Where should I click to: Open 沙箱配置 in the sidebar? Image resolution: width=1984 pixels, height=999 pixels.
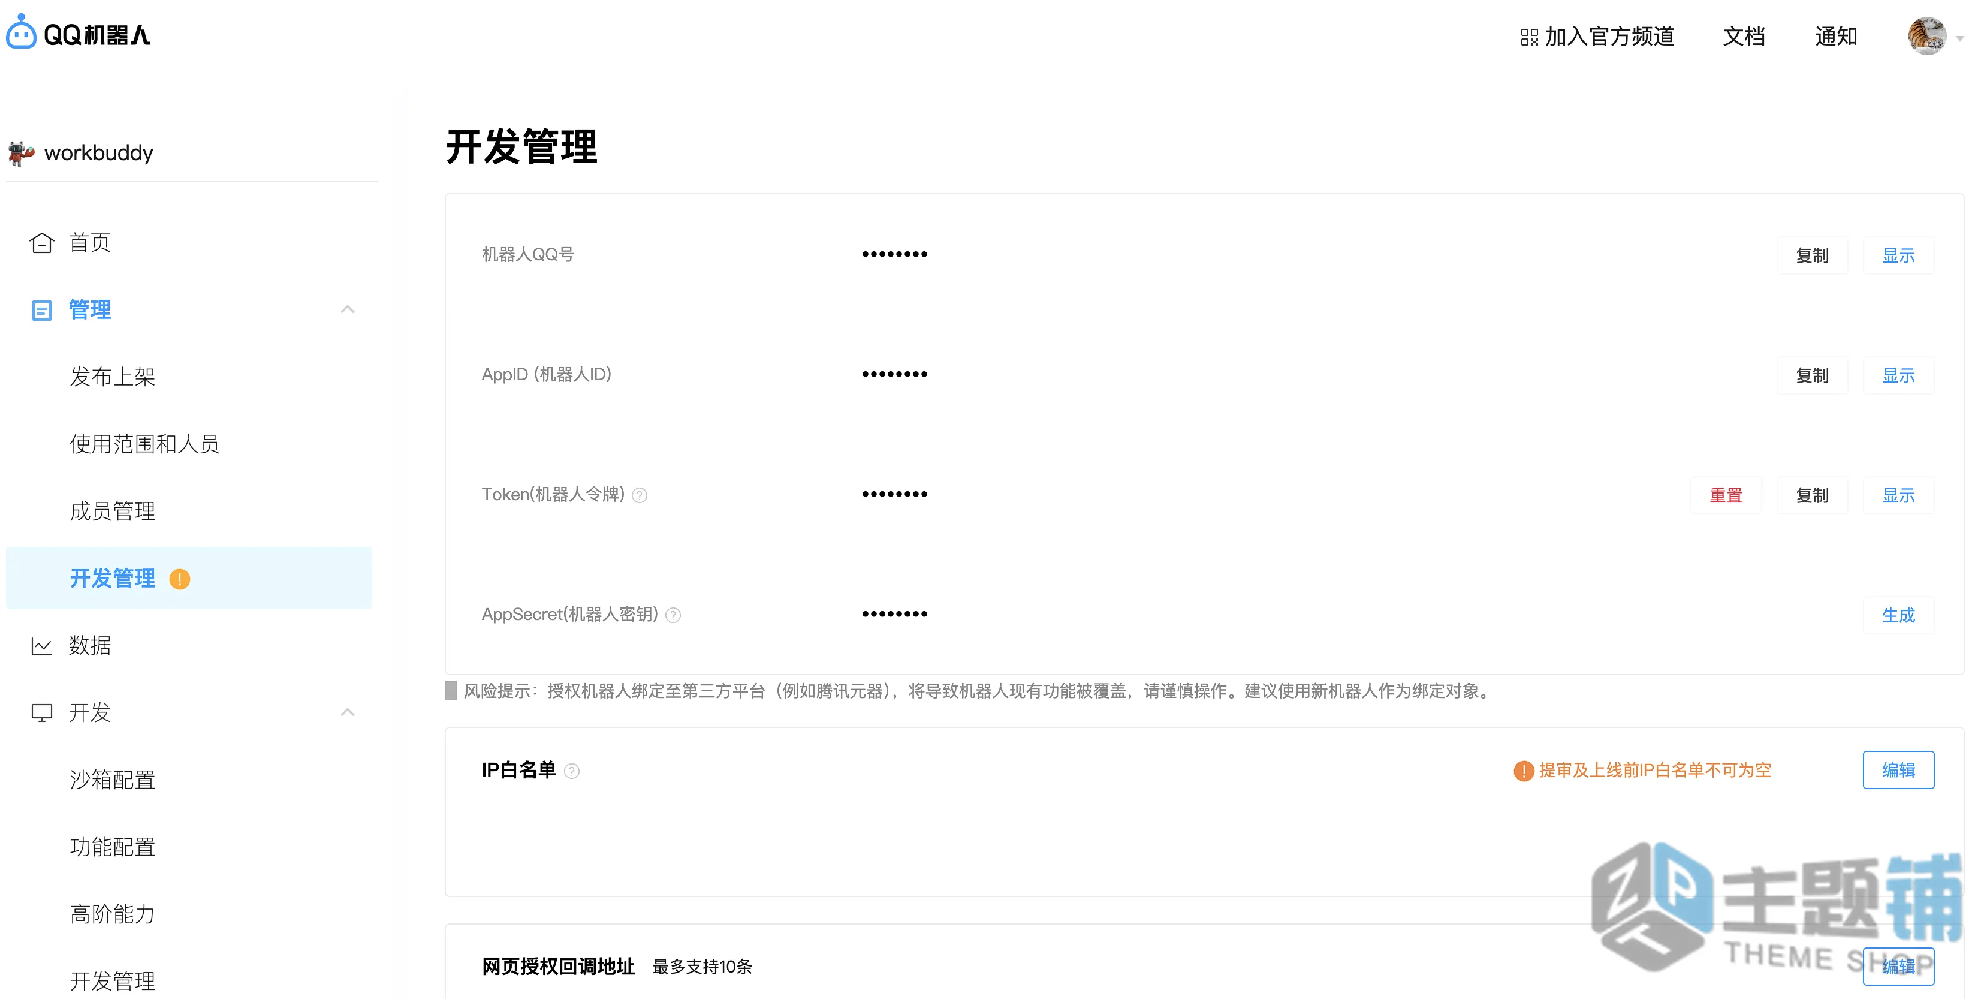click(113, 780)
